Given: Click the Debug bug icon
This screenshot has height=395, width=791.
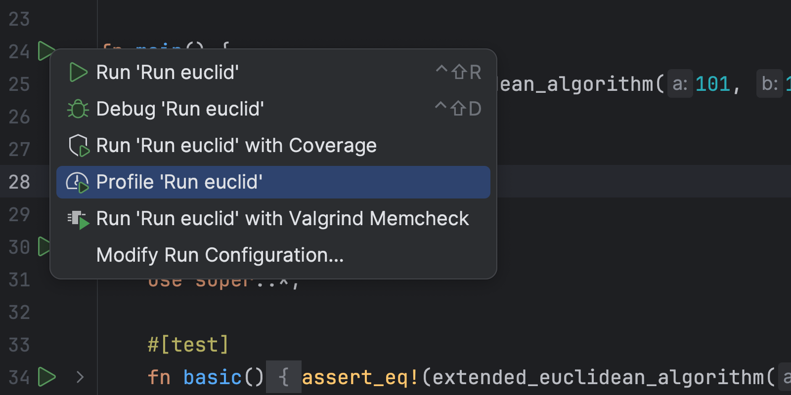Looking at the screenshot, I should point(78,109).
